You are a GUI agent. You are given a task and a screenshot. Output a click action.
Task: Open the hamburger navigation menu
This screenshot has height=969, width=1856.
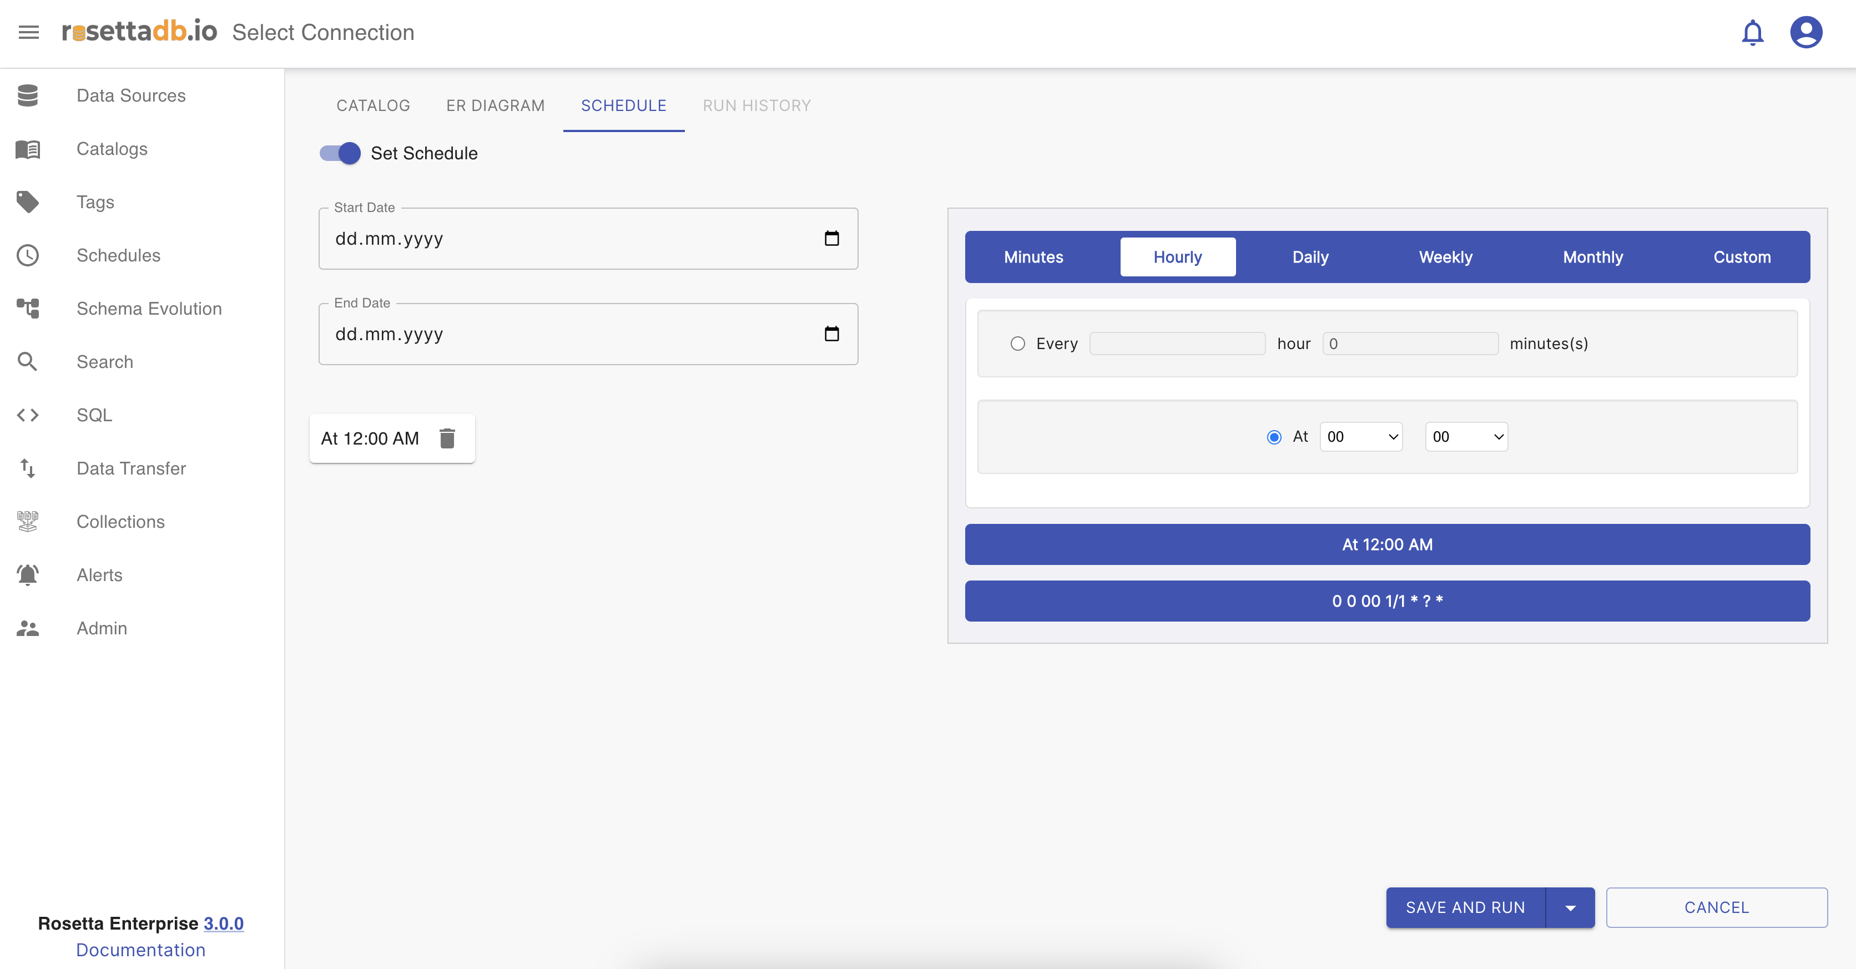[x=29, y=32]
